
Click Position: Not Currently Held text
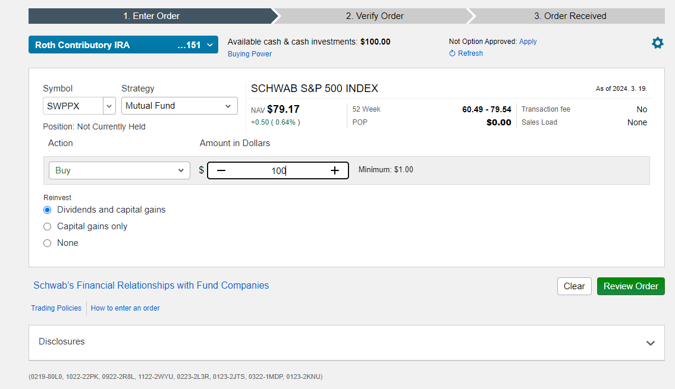tap(95, 127)
